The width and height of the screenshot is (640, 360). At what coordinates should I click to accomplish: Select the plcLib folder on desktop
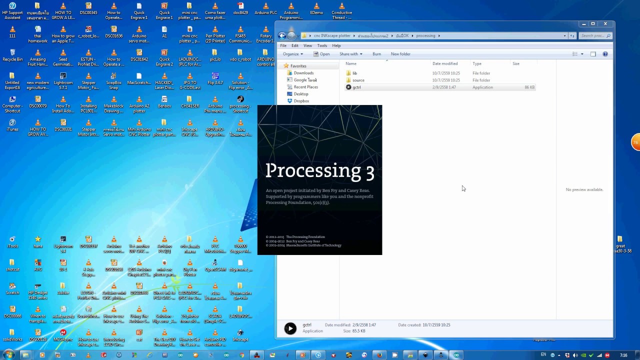point(215,55)
